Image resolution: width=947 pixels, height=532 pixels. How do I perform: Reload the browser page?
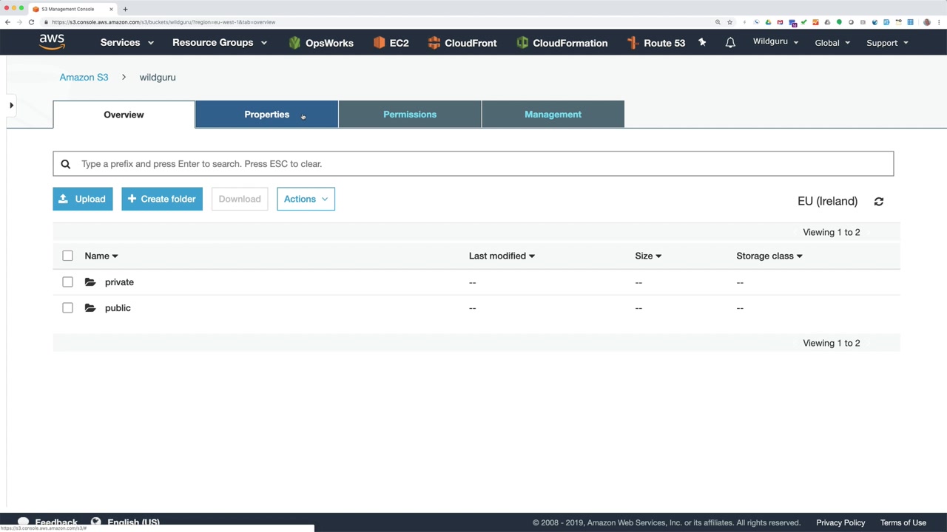pyautogui.click(x=31, y=22)
